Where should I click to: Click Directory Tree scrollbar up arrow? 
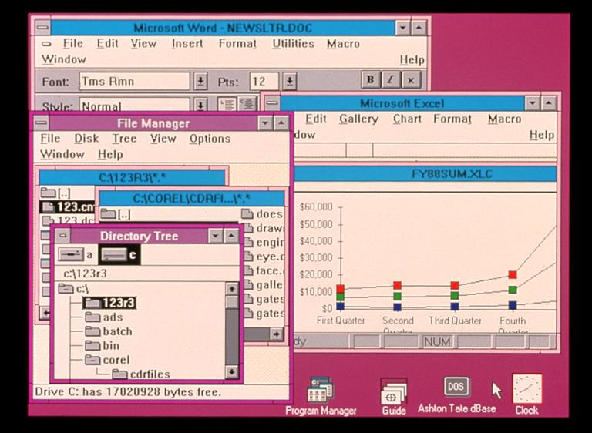click(232, 289)
